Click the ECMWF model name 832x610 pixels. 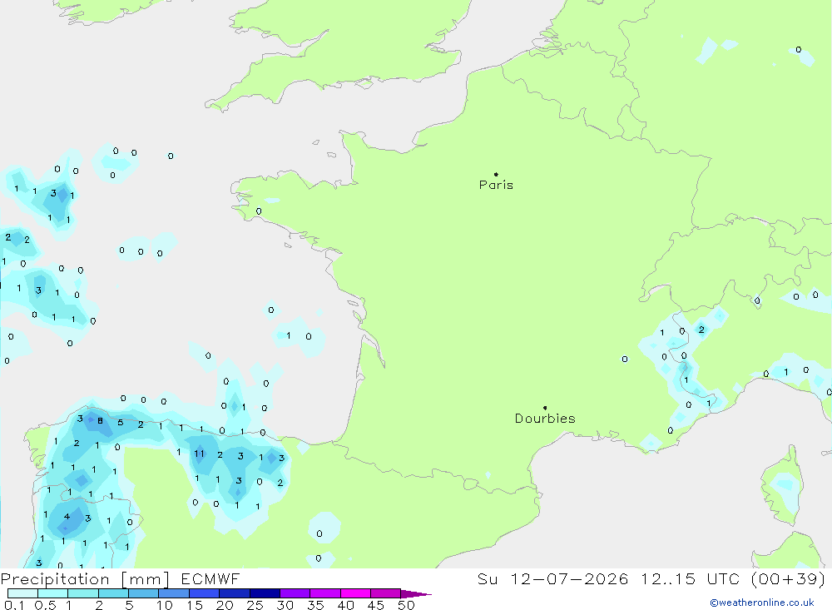(x=210, y=578)
